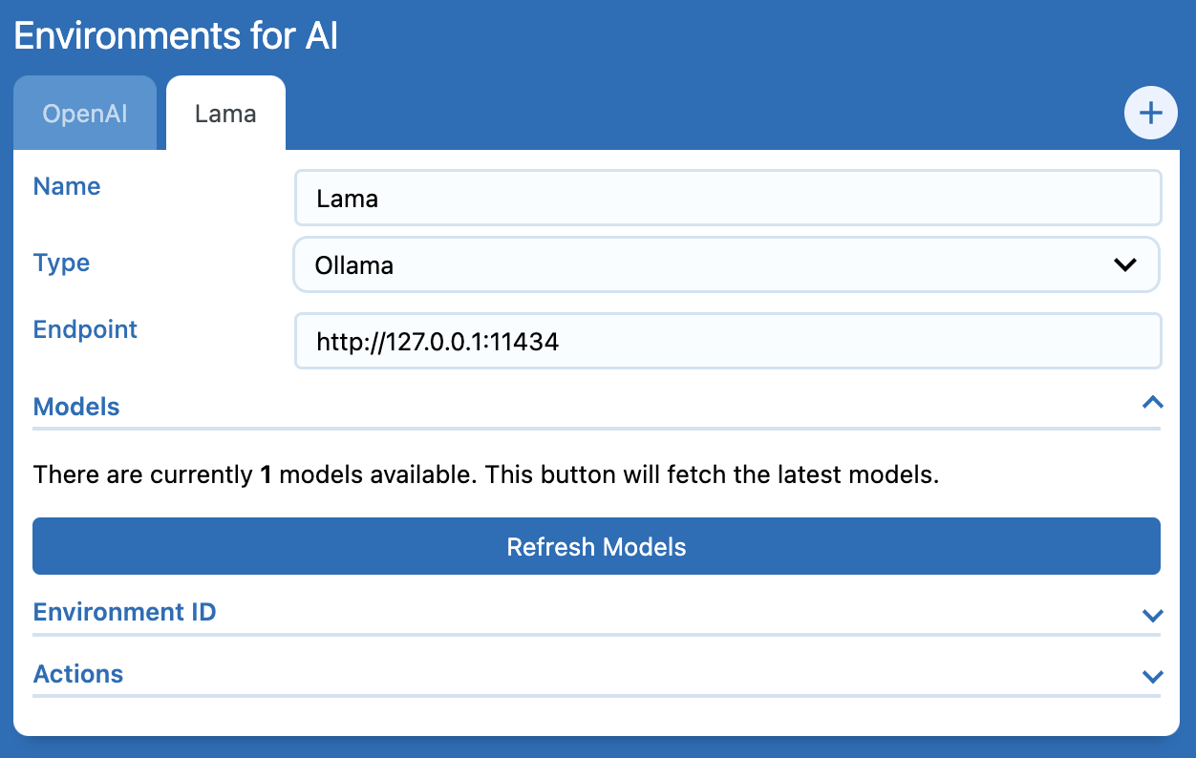Click the Endpoint label

click(x=84, y=329)
